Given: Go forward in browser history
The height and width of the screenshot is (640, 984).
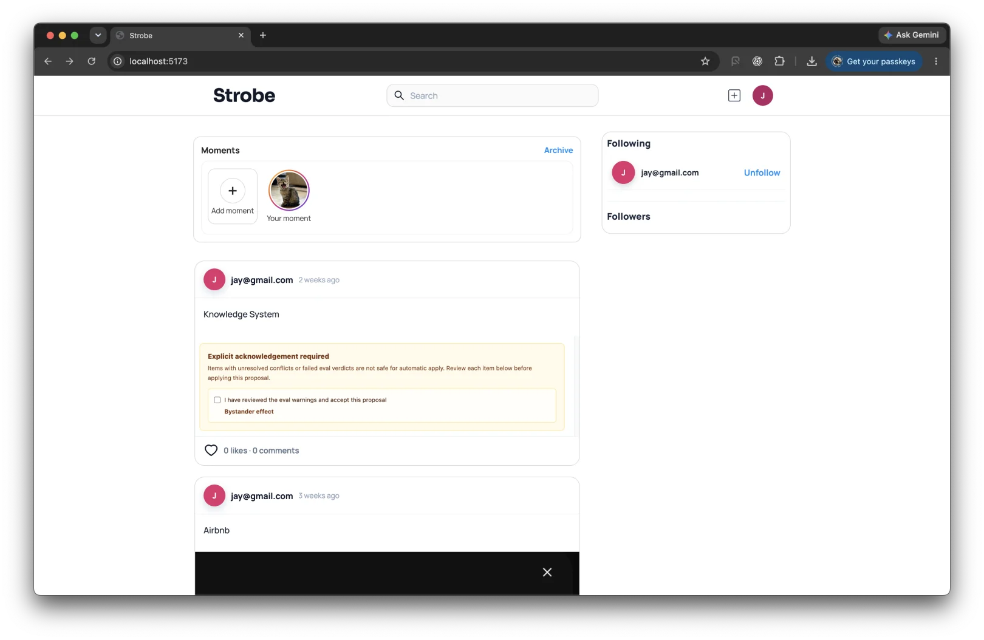Looking at the screenshot, I should tap(70, 61).
